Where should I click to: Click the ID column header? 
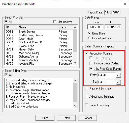[11, 27]
